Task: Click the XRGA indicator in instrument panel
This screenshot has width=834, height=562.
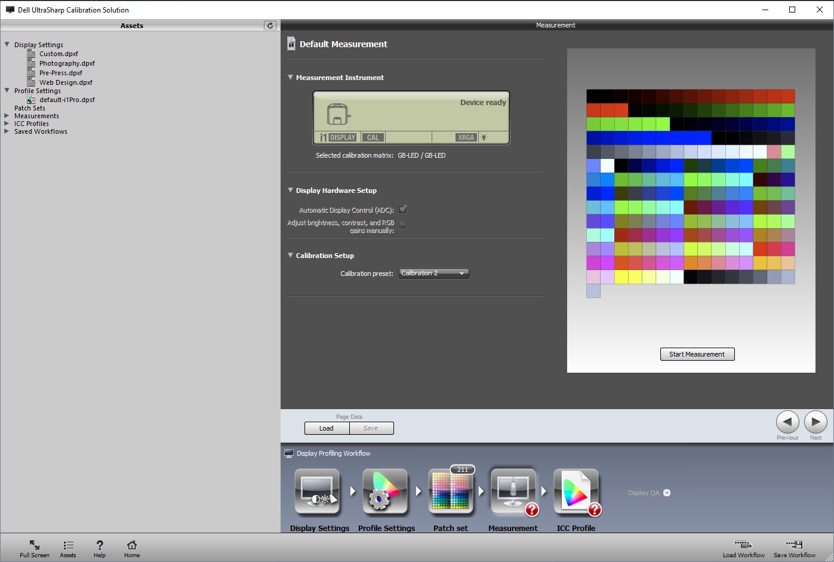Action: [466, 137]
